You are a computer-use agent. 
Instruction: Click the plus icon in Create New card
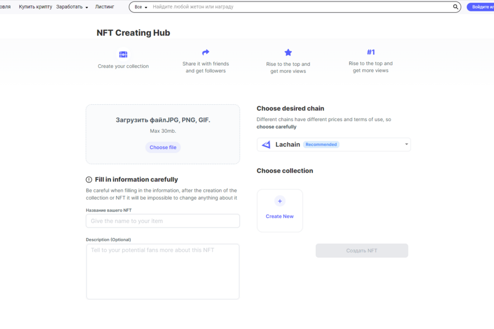[x=280, y=201]
